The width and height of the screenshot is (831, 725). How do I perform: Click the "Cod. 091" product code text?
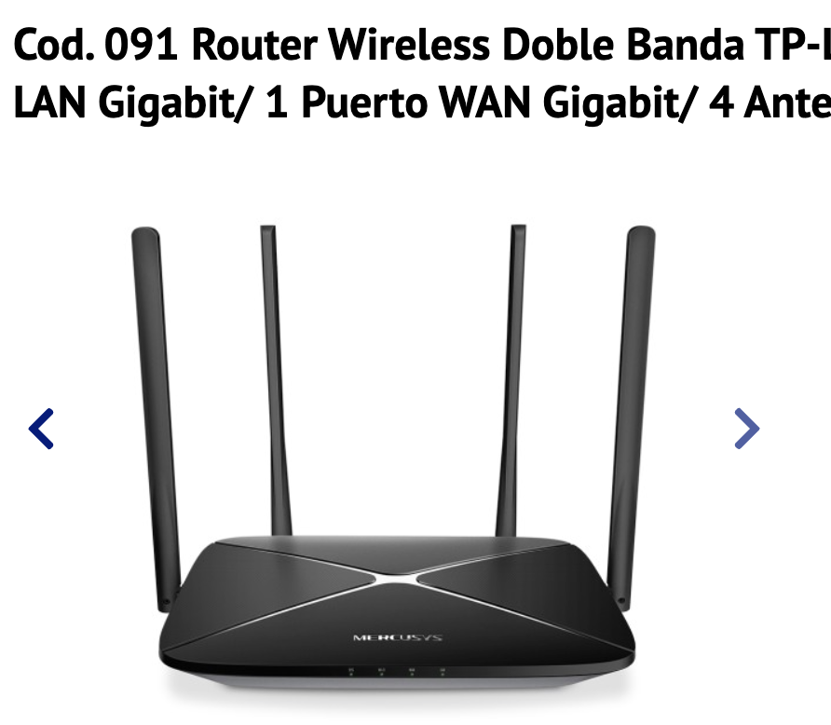click(95, 45)
